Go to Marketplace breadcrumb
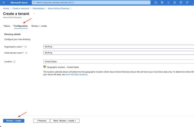The height and width of the screenshot is (127, 194). coord(39,9)
